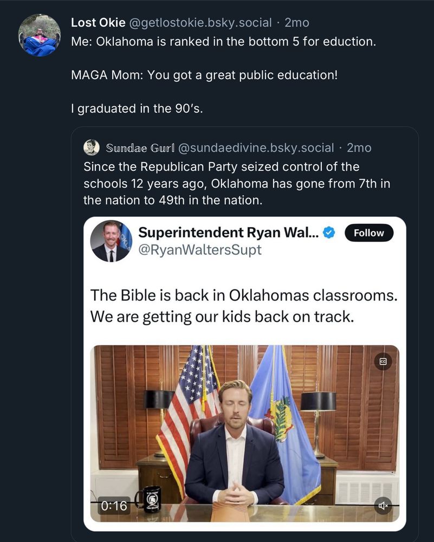The width and height of the screenshot is (434, 542).
Task: Click the @sundaedivine.bsky.social handle
Action: (256, 147)
